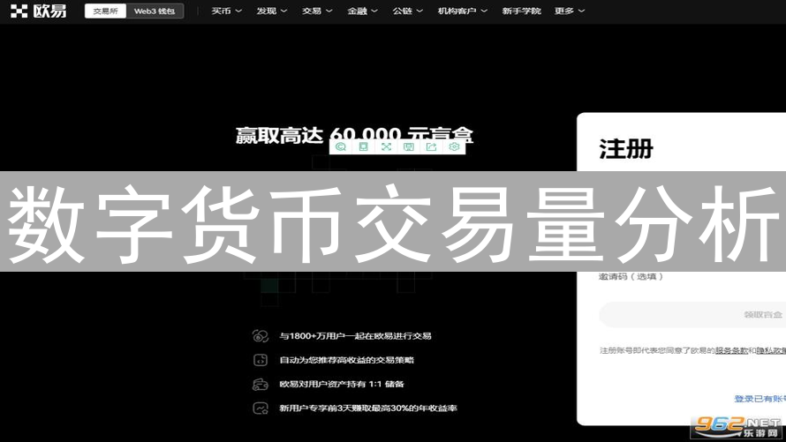This screenshot has width=786, height=442.
Task: Click the icon beside 与1800+万用户一起在欧易进行交易
Action: pyautogui.click(x=261, y=336)
